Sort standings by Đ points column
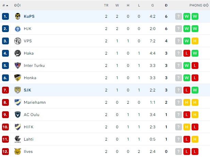 pyautogui.click(x=166, y=5)
